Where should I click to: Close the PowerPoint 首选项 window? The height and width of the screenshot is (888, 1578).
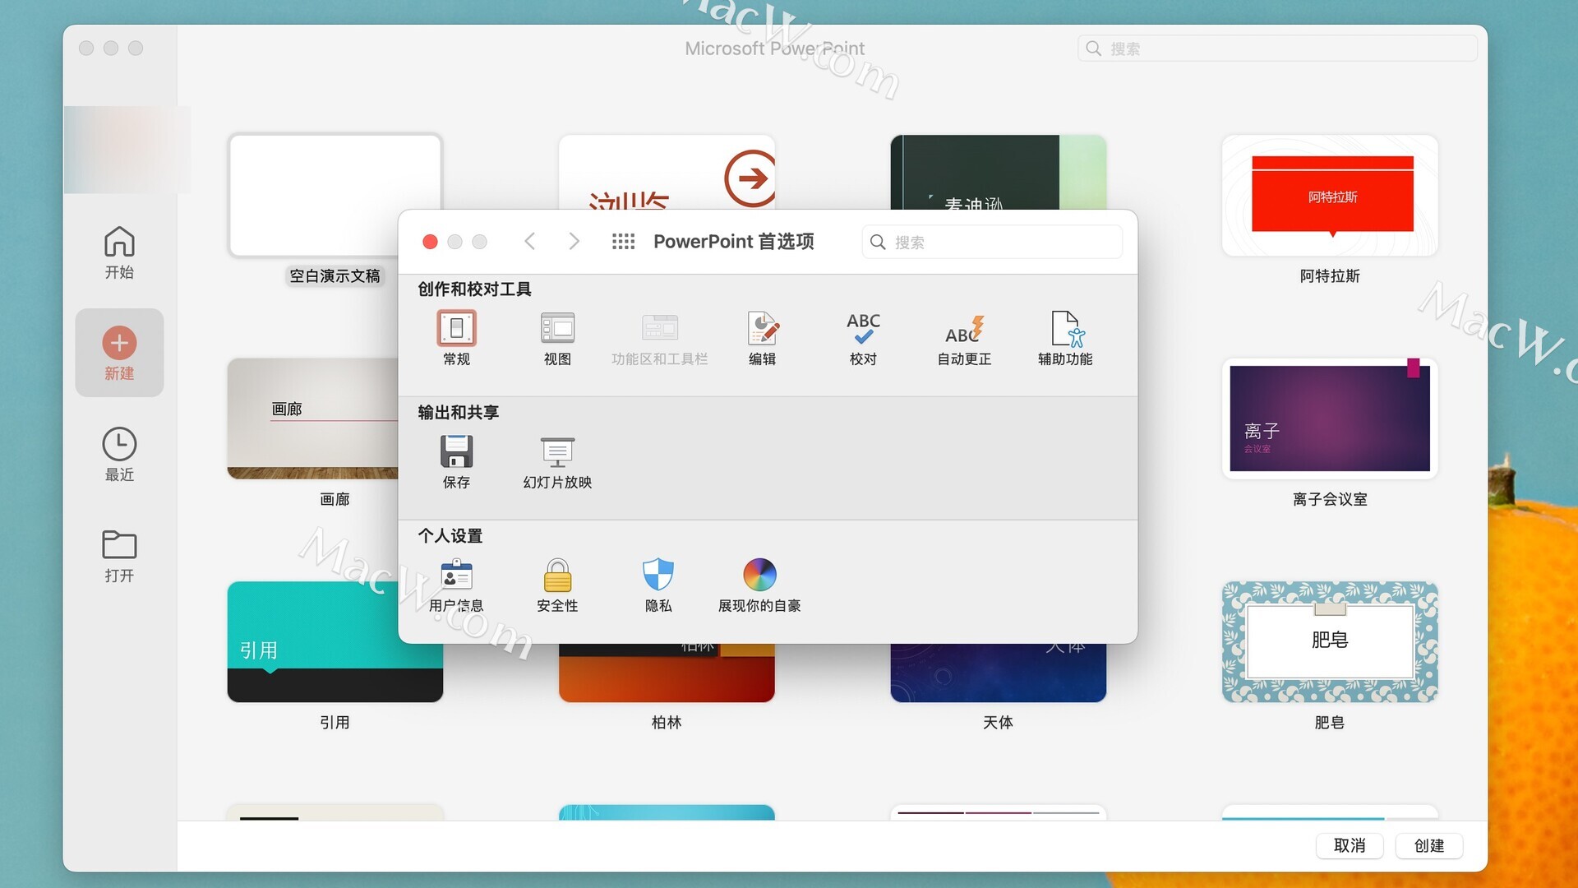tap(430, 241)
